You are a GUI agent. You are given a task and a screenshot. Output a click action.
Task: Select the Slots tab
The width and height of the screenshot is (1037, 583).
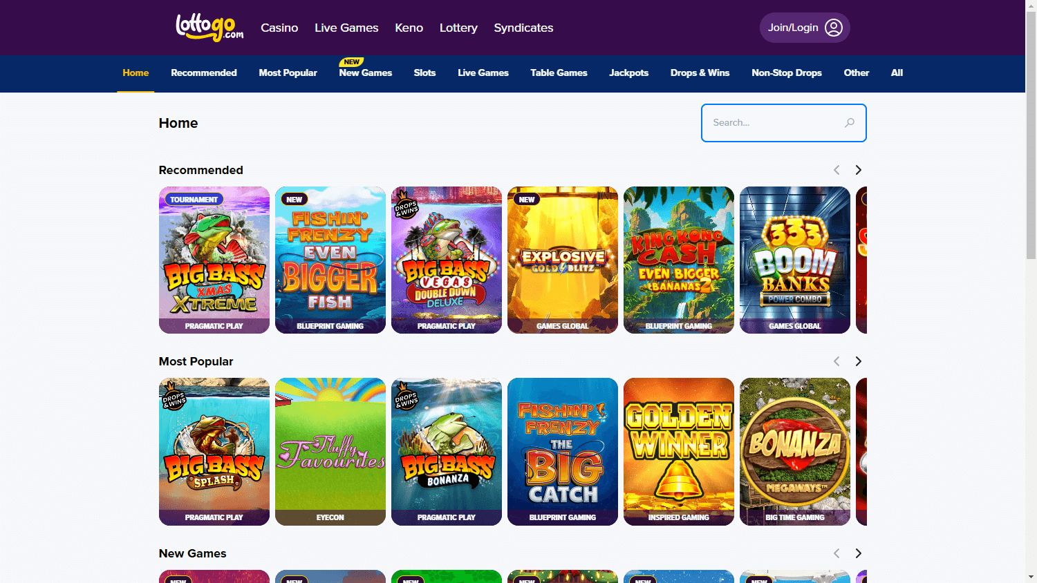click(424, 73)
